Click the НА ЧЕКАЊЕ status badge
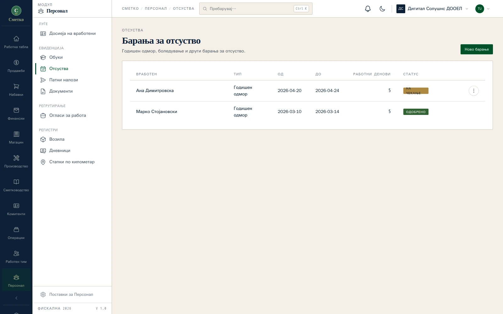Viewport: 503px width, 314px height. click(x=416, y=91)
